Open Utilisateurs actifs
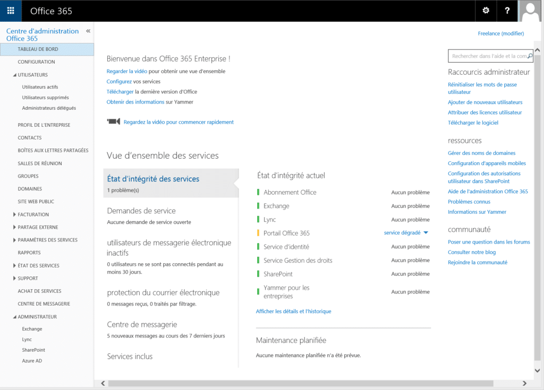This screenshot has height=390, width=544. (x=40, y=87)
